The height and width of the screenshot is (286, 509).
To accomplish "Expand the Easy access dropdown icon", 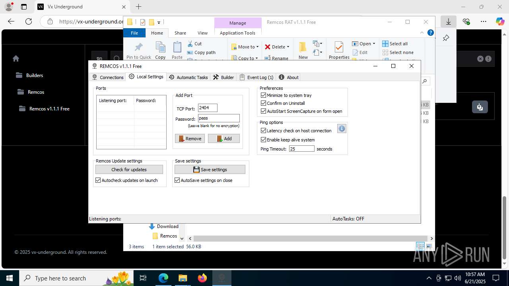I will [x=317, y=52].
